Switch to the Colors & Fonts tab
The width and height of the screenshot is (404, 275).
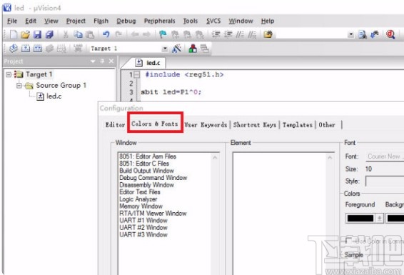[x=155, y=124]
